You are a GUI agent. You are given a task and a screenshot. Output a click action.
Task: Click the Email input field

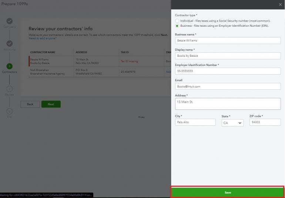[228, 86]
